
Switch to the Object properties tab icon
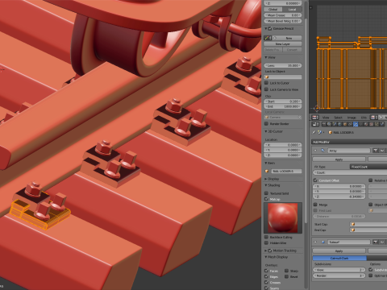[x=345, y=124]
